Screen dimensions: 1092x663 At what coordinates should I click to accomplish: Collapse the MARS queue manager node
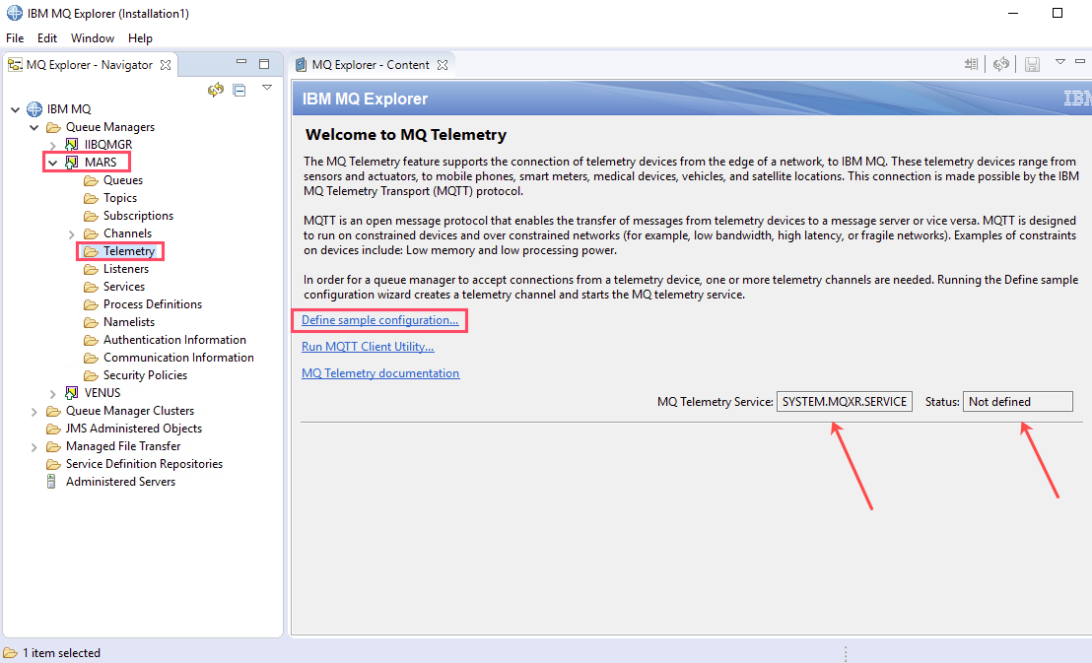[53, 163]
